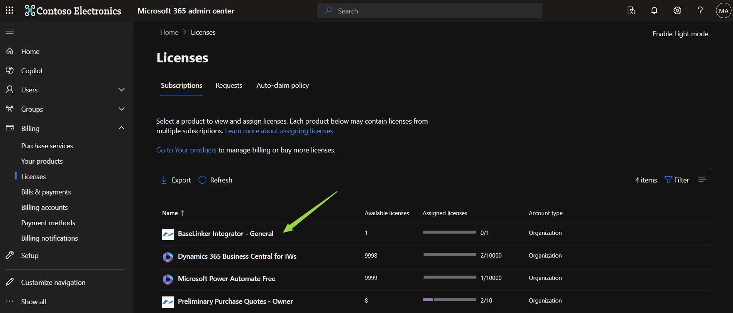Open Microsoft Power Automate Free license
This screenshot has width=733, height=313.
coord(227,279)
